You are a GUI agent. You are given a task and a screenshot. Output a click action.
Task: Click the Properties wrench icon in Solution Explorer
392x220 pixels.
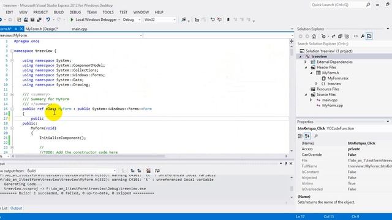coord(363,37)
